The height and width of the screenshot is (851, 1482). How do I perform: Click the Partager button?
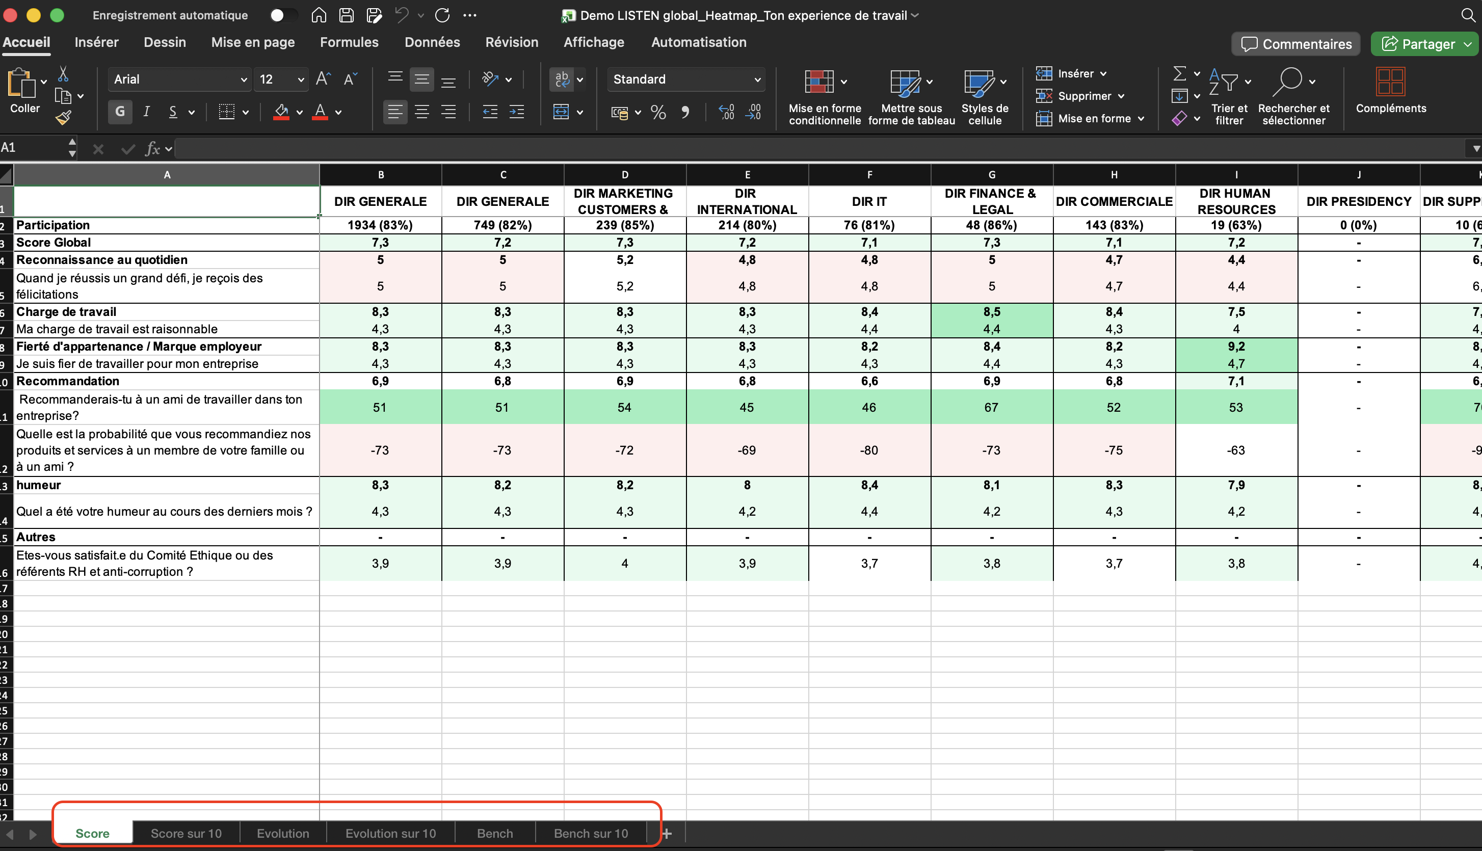[1425, 44]
